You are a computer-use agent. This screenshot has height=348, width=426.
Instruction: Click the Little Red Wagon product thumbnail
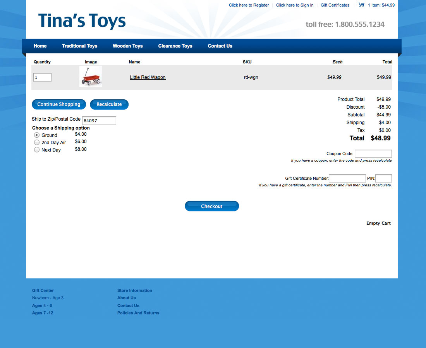[91, 77]
